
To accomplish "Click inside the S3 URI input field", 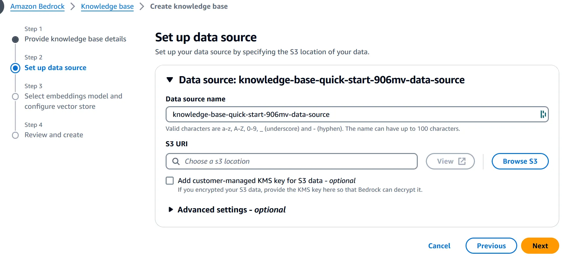I will [x=291, y=161].
